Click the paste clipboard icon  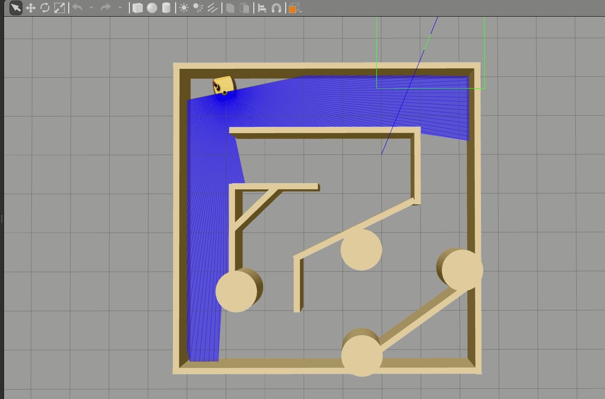[244, 8]
